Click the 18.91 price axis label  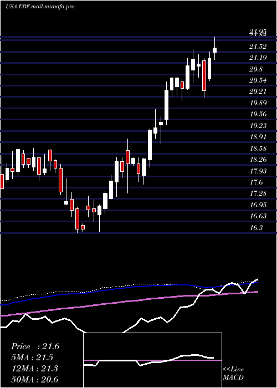pyautogui.click(x=258, y=137)
